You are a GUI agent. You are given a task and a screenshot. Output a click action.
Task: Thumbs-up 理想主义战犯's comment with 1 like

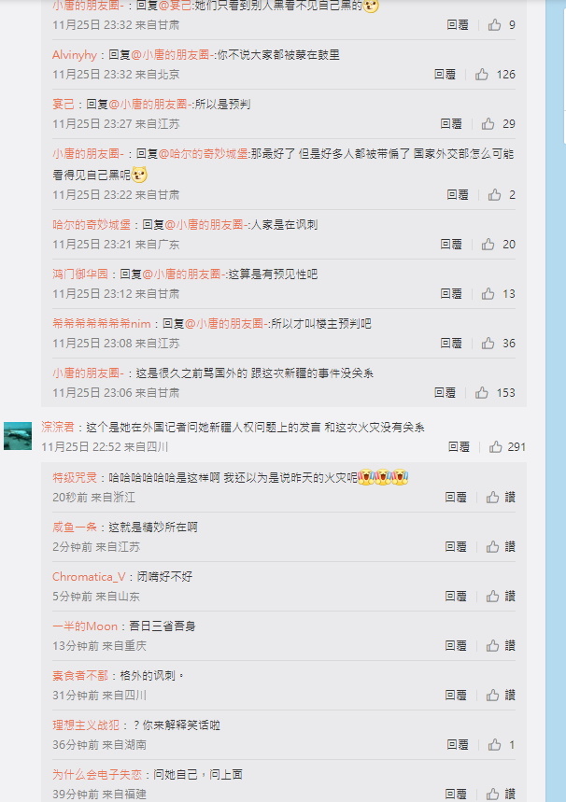pos(494,745)
